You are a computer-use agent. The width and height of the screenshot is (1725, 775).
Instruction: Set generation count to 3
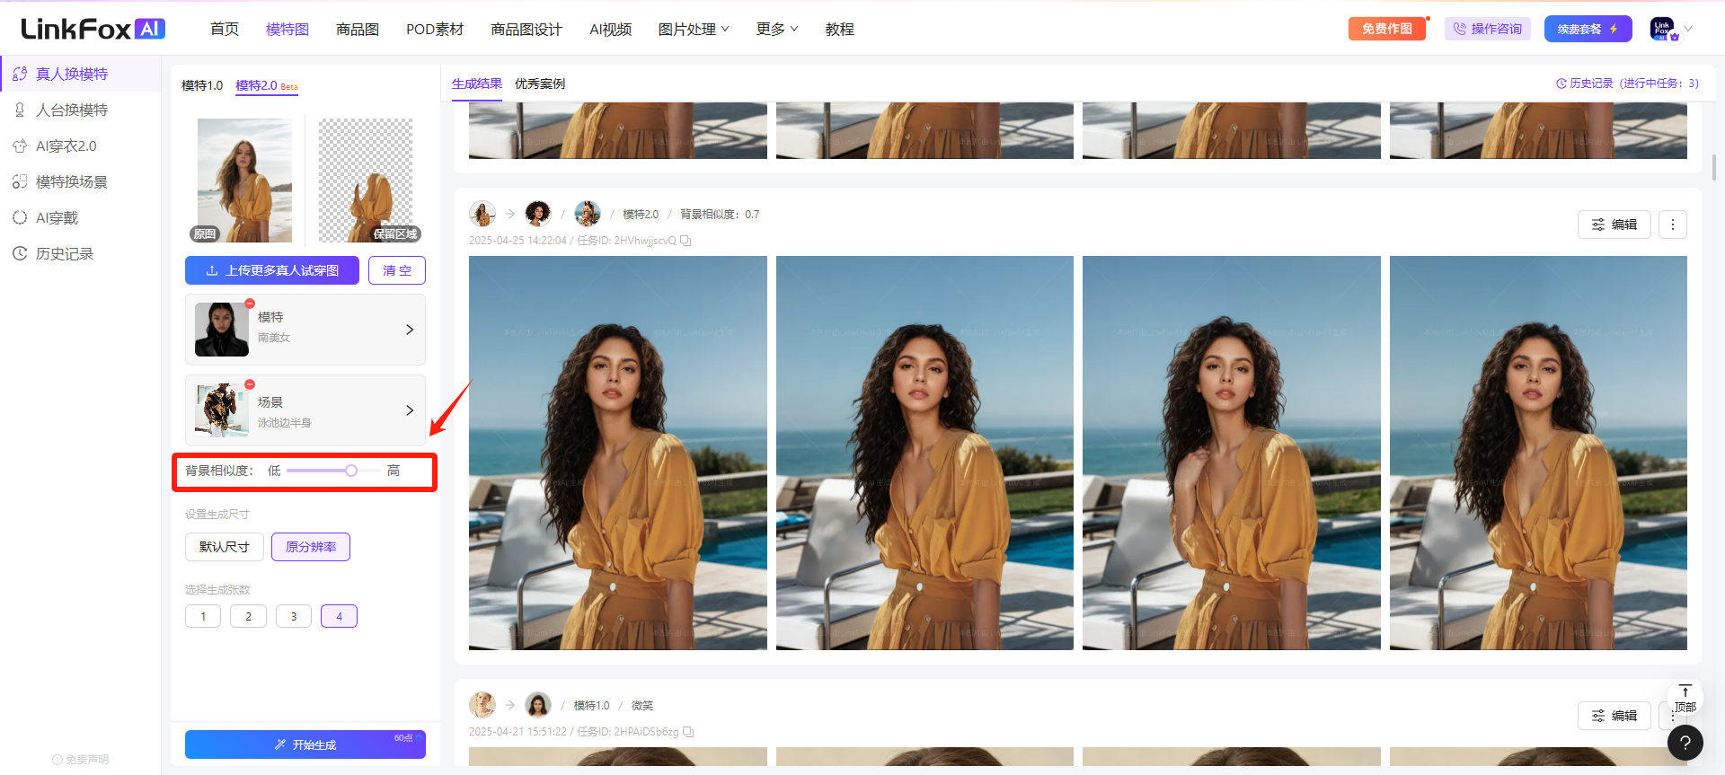tap(294, 616)
